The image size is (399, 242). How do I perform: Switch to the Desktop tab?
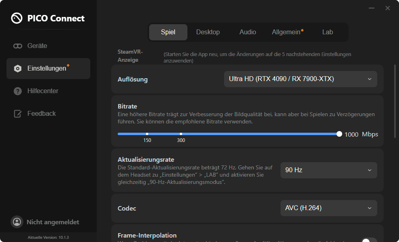pyautogui.click(x=208, y=32)
